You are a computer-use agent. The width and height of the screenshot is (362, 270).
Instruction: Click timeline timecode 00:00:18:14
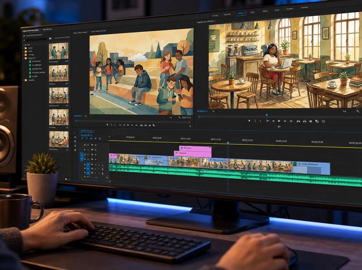pyautogui.click(x=87, y=135)
